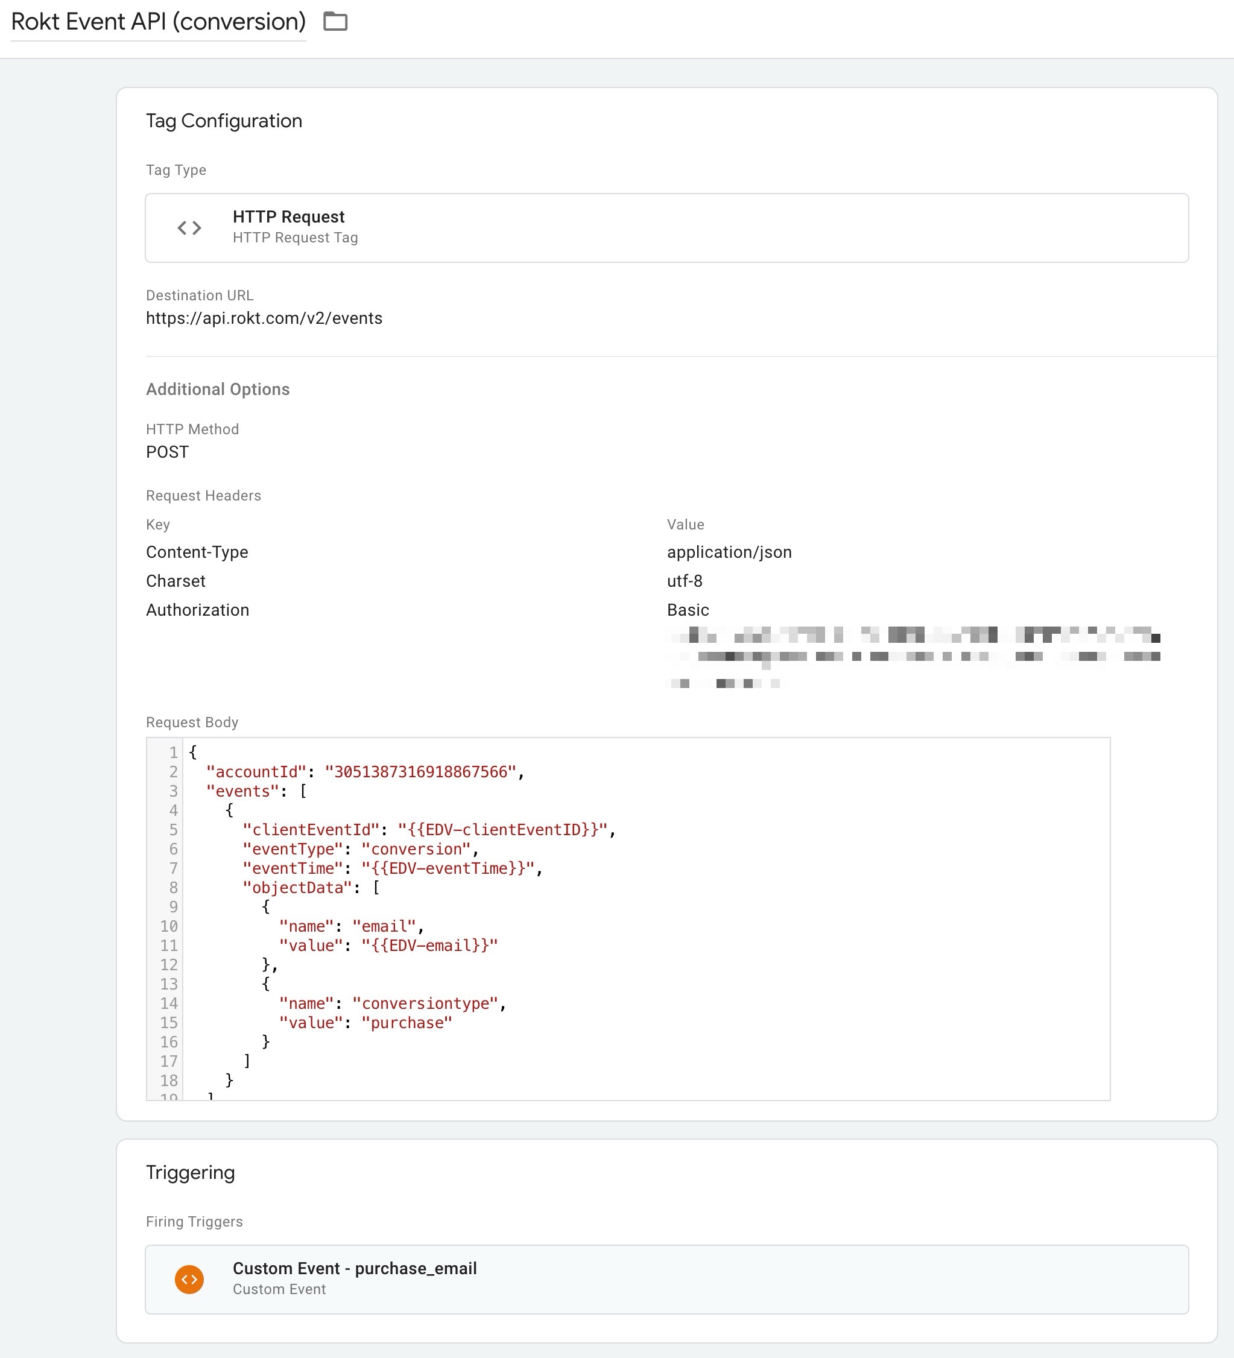Click line number 10 in the code gutter
1234x1358 pixels.
tap(168, 926)
